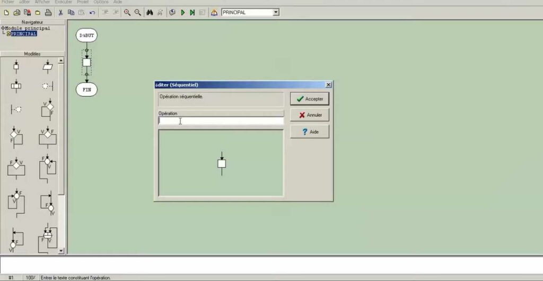Open the Fichier menu
The image size is (543, 281).
pos(7,2)
